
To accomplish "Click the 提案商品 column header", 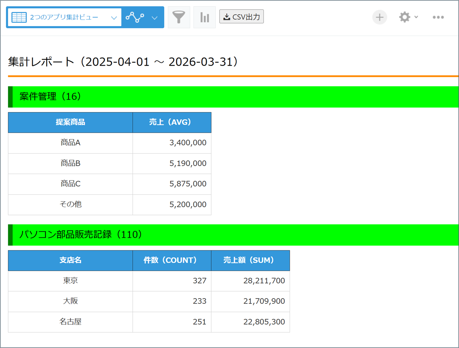I will pyautogui.click(x=70, y=122).
